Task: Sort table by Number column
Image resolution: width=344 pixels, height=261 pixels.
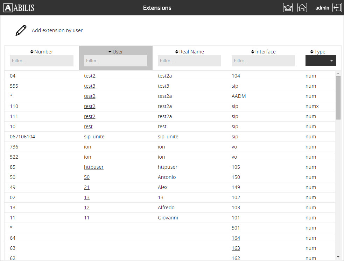Action: 42,52
